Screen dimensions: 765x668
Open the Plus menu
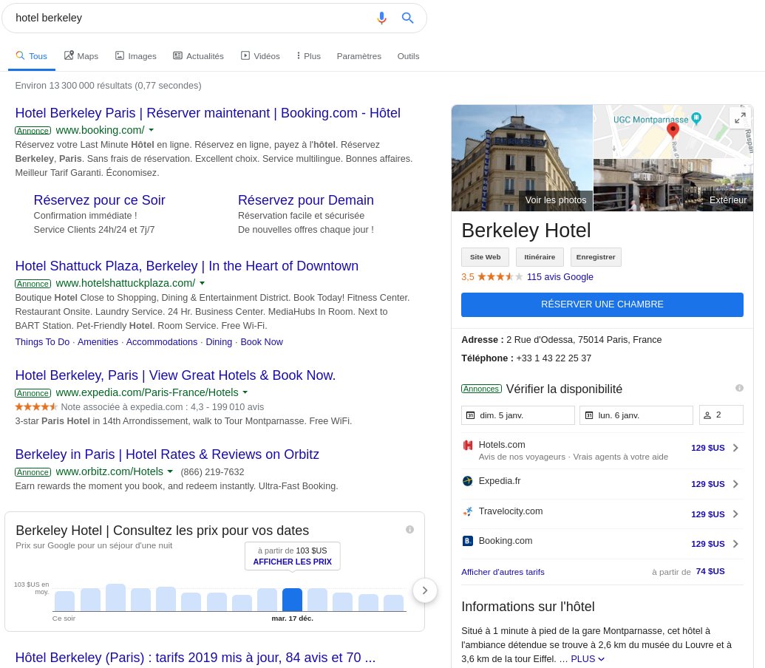pyautogui.click(x=309, y=56)
